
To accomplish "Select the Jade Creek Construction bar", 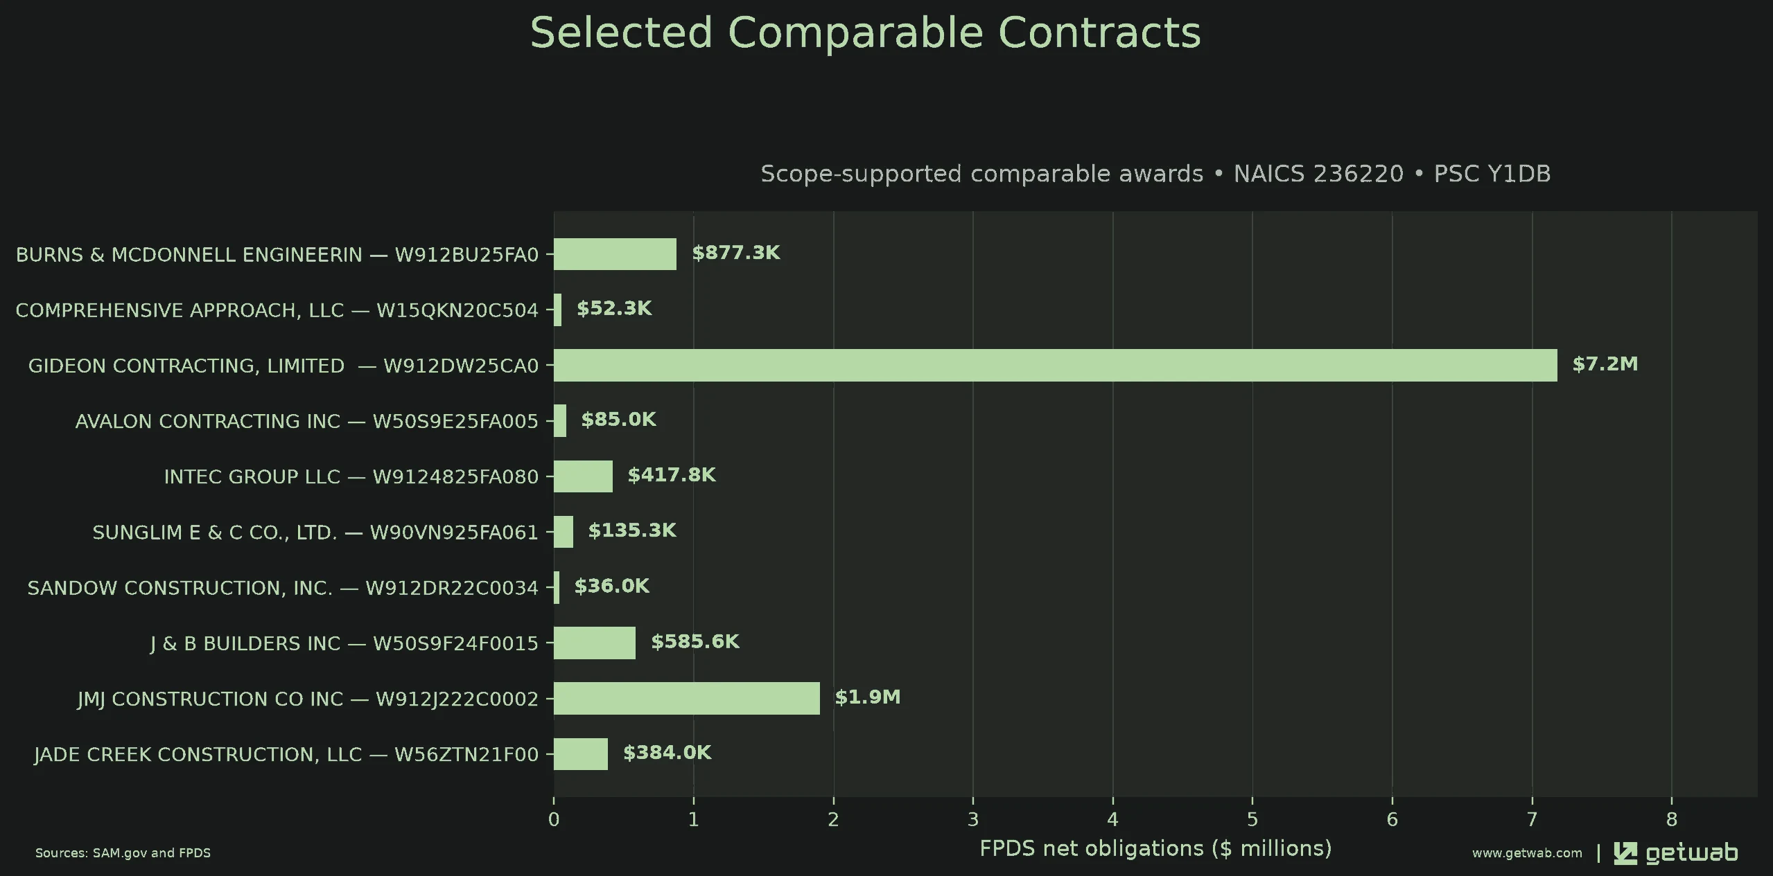I will [580, 753].
